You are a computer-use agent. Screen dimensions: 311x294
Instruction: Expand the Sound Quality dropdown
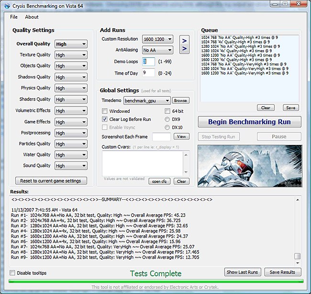click(71, 165)
